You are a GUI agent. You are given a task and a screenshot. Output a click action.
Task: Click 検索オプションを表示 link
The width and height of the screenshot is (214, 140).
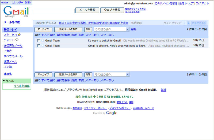pos(135,9)
